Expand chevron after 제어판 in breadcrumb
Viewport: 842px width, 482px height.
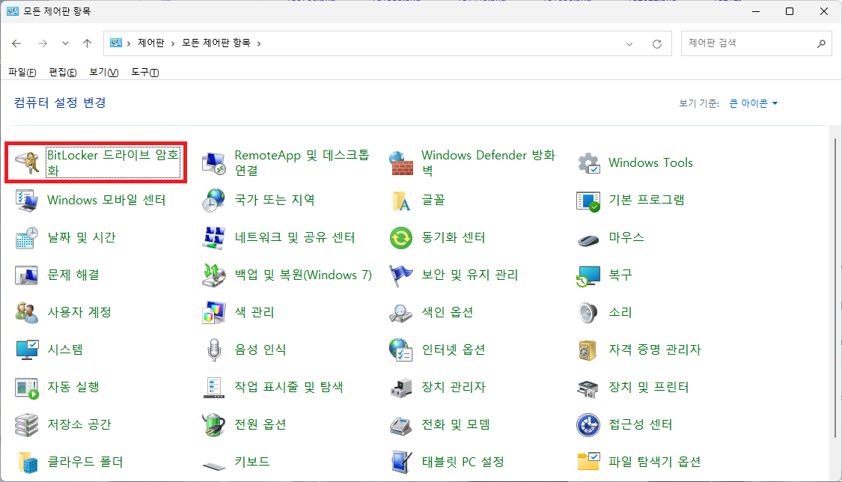point(173,43)
